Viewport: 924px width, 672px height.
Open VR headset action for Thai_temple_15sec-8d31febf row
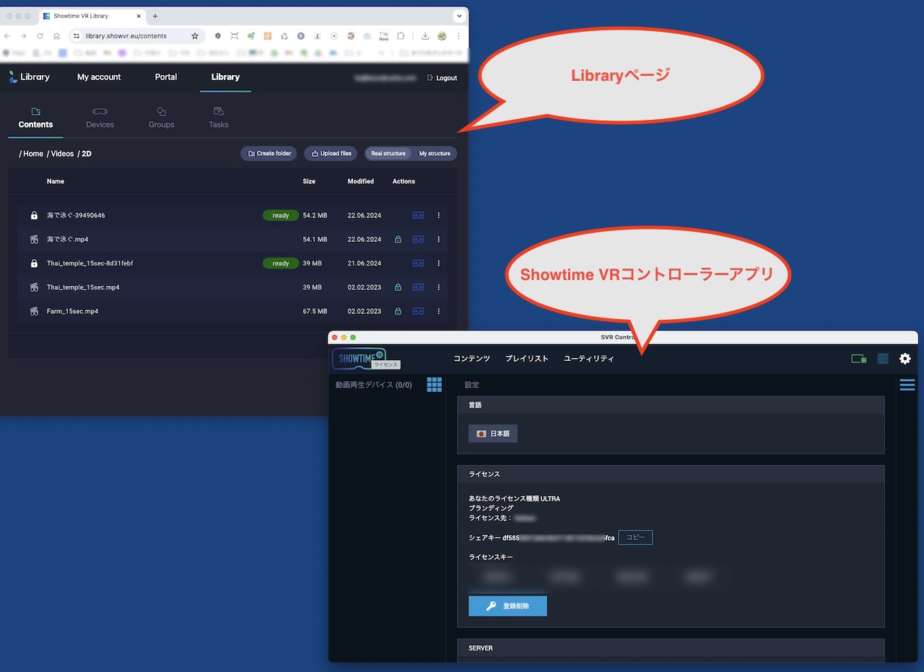click(418, 263)
